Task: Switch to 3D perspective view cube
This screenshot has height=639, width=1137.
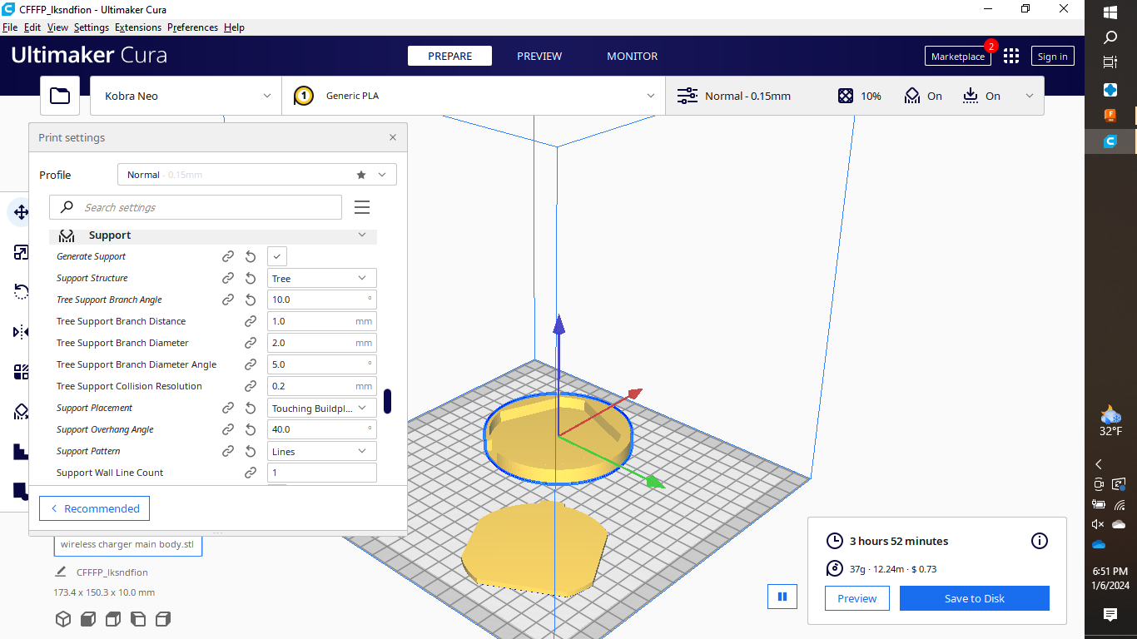Action: click(63, 618)
